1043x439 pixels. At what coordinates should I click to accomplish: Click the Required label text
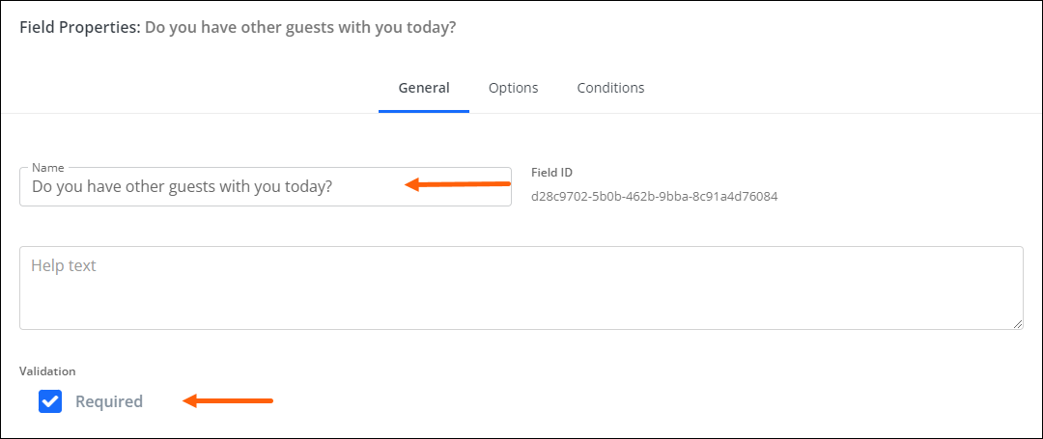click(109, 401)
